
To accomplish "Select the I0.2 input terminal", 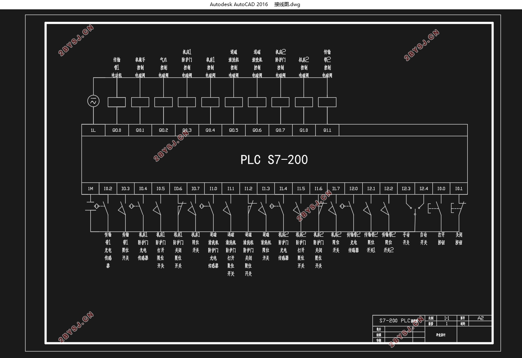I will click(108, 189).
